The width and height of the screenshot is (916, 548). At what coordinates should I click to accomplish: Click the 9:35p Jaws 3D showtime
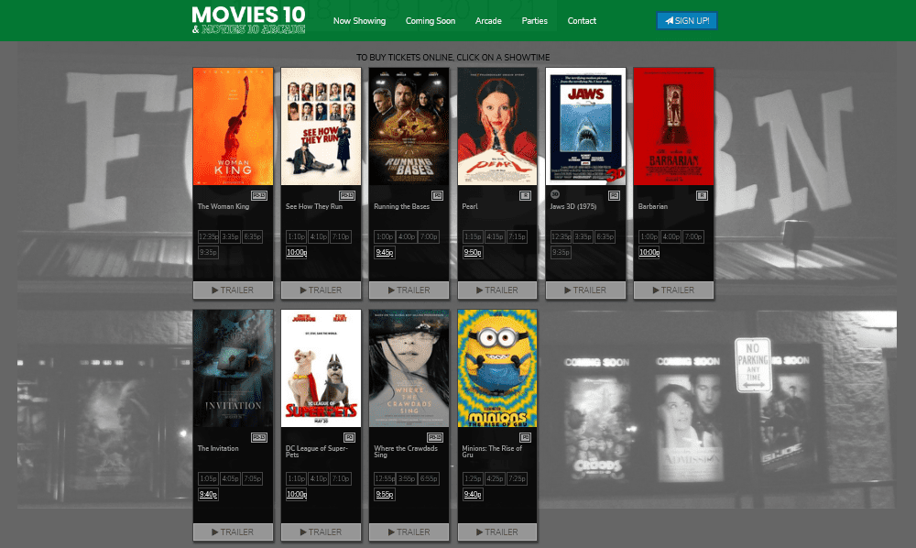(x=561, y=252)
